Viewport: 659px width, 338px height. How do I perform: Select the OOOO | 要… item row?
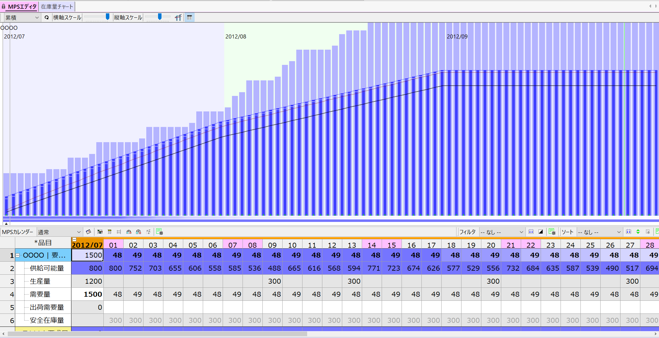[x=43, y=255]
